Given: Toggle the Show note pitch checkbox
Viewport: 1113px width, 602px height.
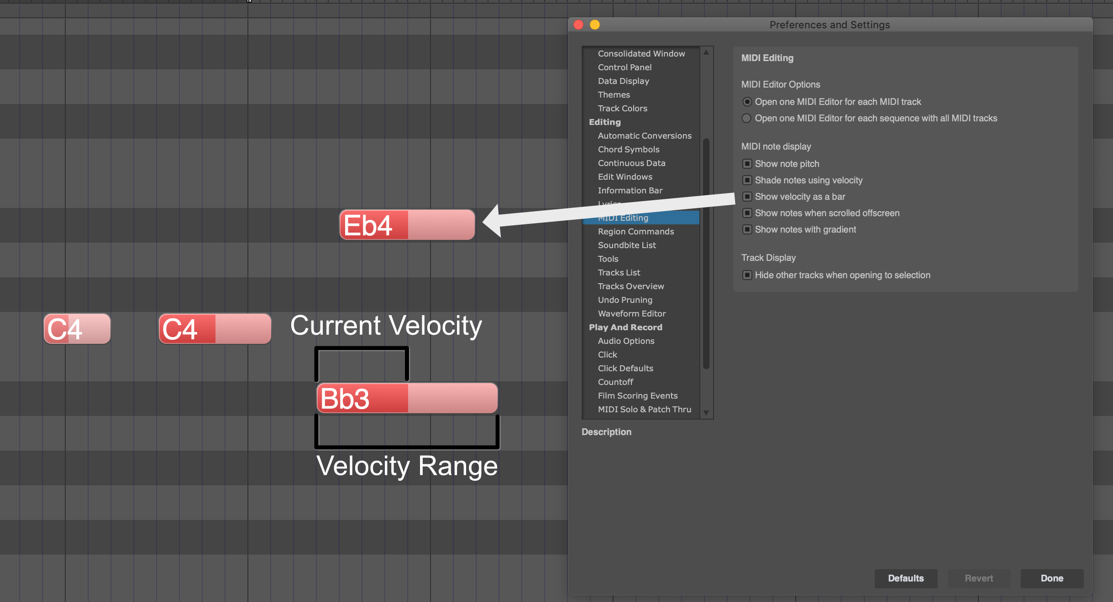Looking at the screenshot, I should pos(747,164).
